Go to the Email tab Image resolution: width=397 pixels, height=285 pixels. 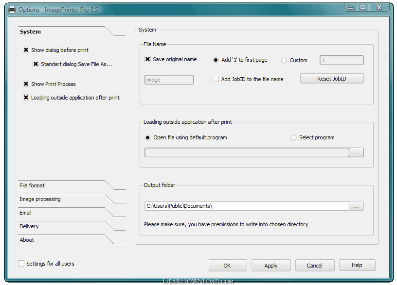(26, 213)
